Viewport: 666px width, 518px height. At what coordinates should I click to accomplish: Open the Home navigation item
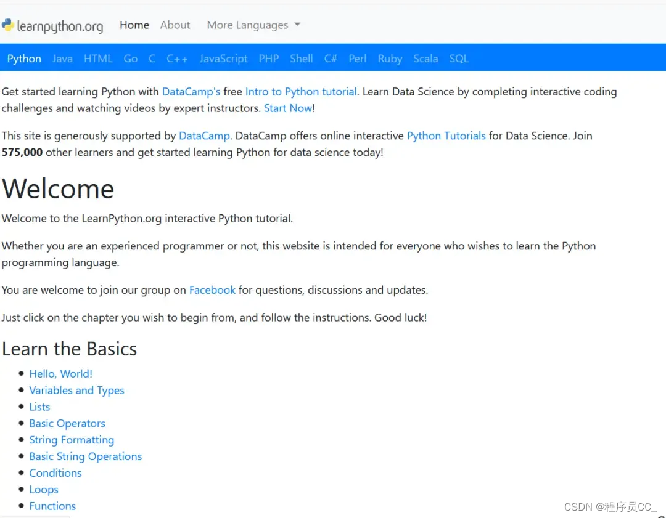[x=134, y=25]
